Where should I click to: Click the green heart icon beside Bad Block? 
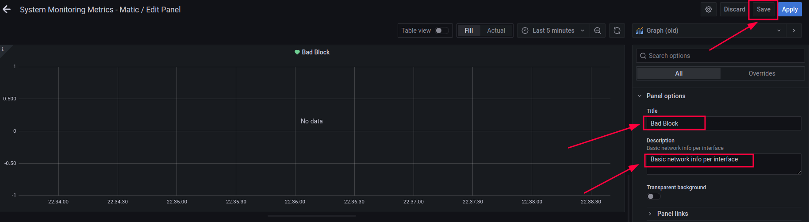click(x=297, y=52)
